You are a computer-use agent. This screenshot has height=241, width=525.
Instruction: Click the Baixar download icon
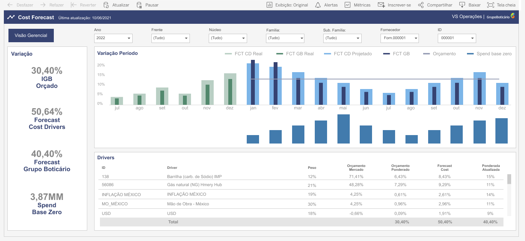[462, 5]
